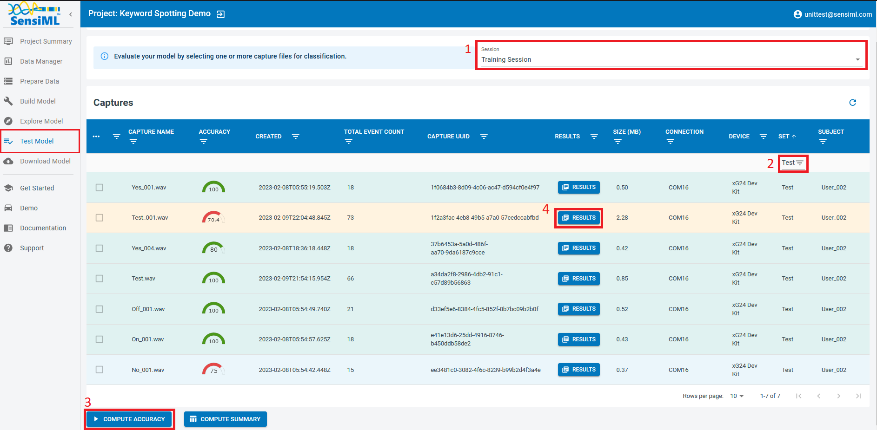Open Results for Test.wav

click(579, 279)
